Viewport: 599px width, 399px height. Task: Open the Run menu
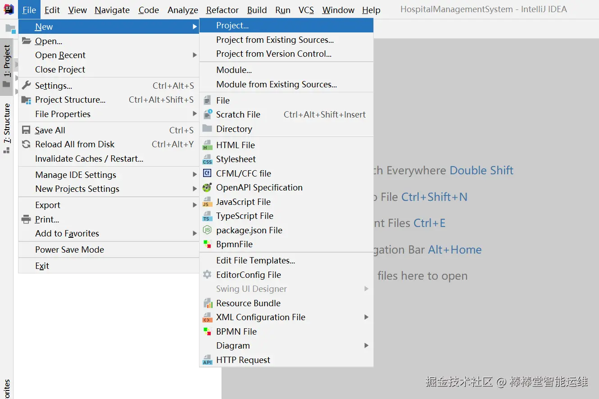tap(283, 10)
